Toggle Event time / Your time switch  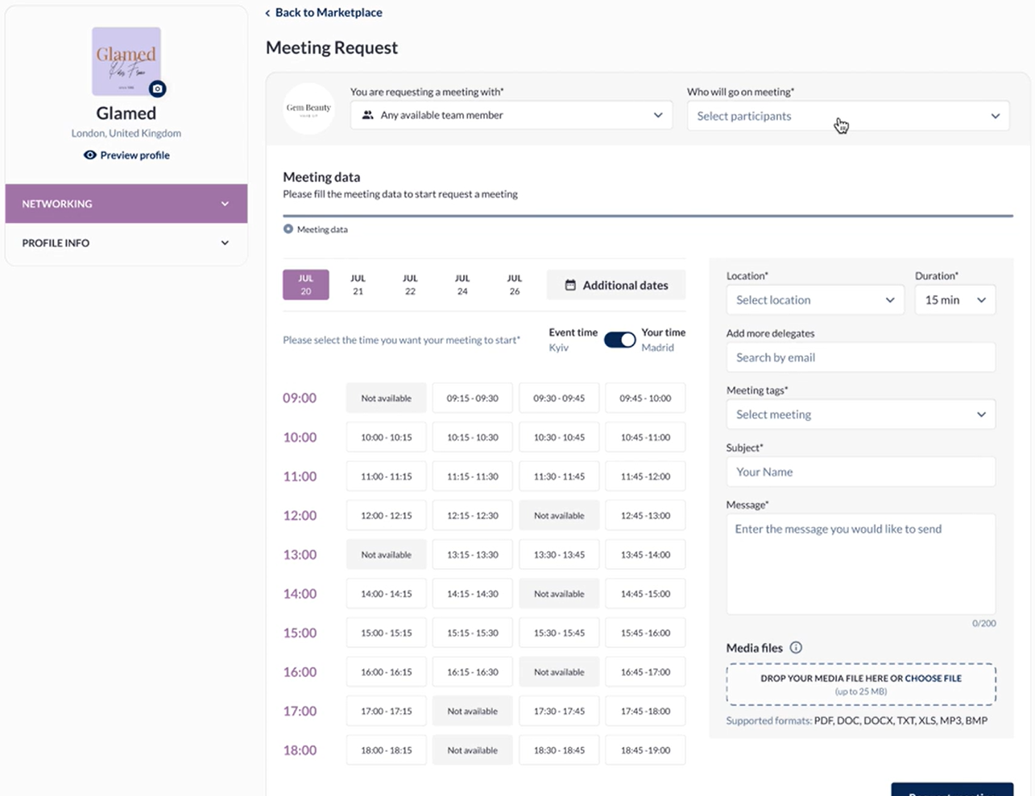click(619, 340)
